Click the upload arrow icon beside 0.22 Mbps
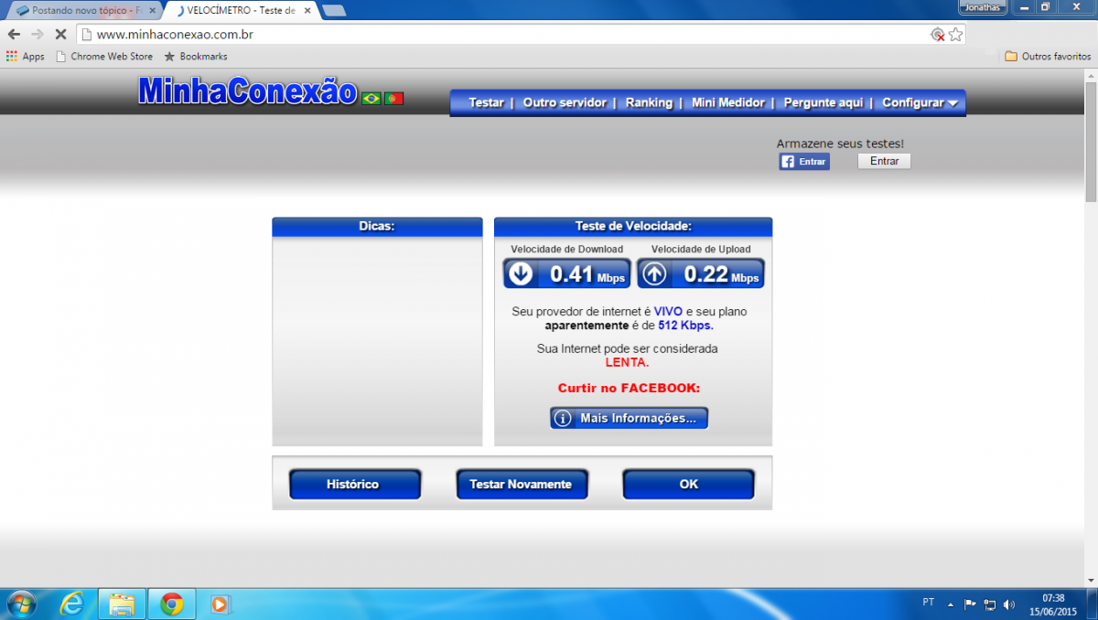 click(654, 273)
